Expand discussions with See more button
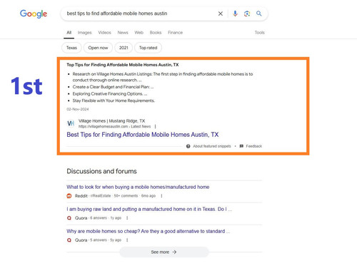357x268 pixels. [164, 252]
